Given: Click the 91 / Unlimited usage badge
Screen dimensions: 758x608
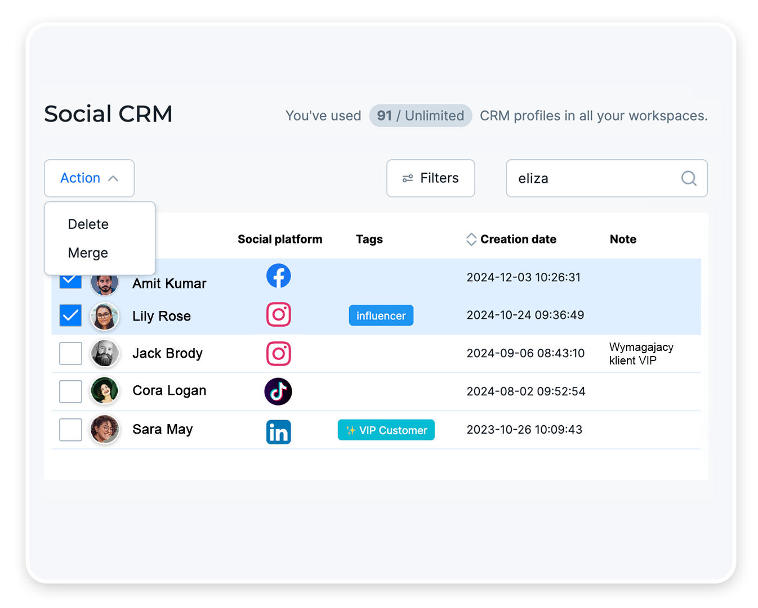Looking at the screenshot, I should [420, 116].
